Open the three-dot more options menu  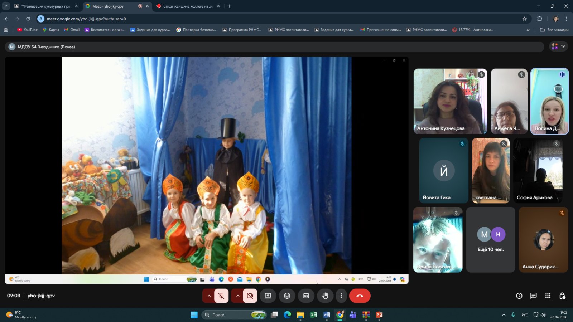pyautogui.click(x=341, y=296)
